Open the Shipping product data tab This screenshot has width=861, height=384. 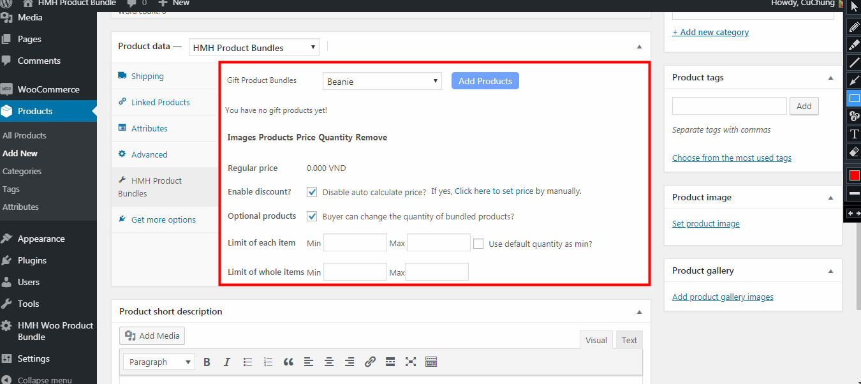165,76
